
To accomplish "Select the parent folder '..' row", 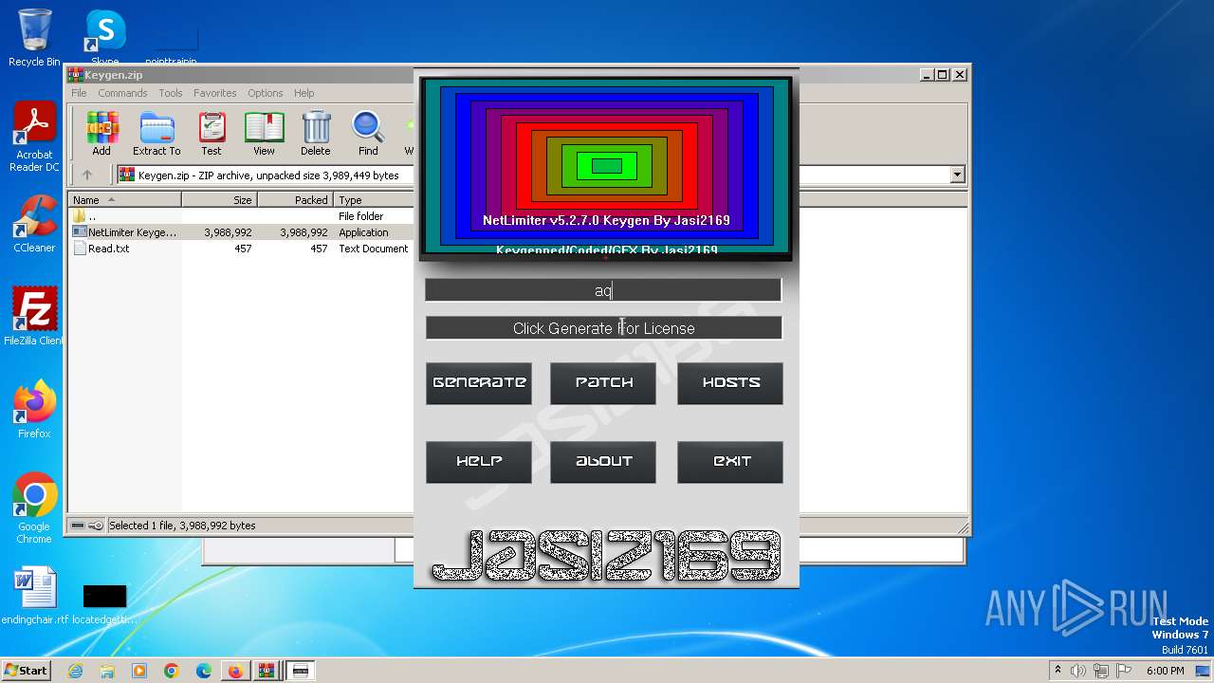I will [241, 216].
